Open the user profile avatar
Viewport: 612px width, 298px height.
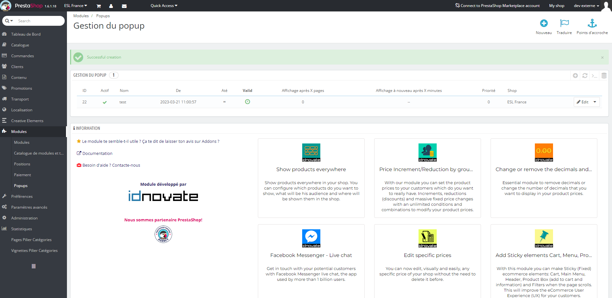[606, 6]
